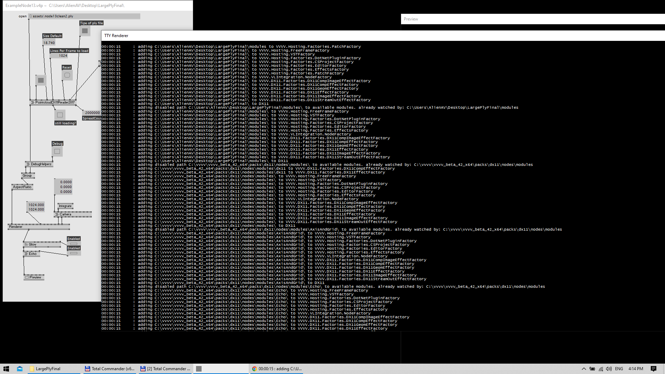Open the Mail taskbar icon
Viewport: 665px width, 374px height.
20,369
